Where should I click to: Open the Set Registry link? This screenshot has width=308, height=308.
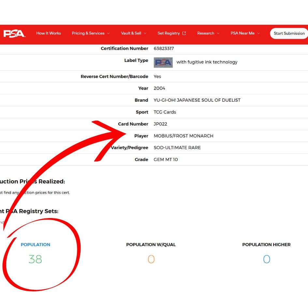[x=169, y=33]
